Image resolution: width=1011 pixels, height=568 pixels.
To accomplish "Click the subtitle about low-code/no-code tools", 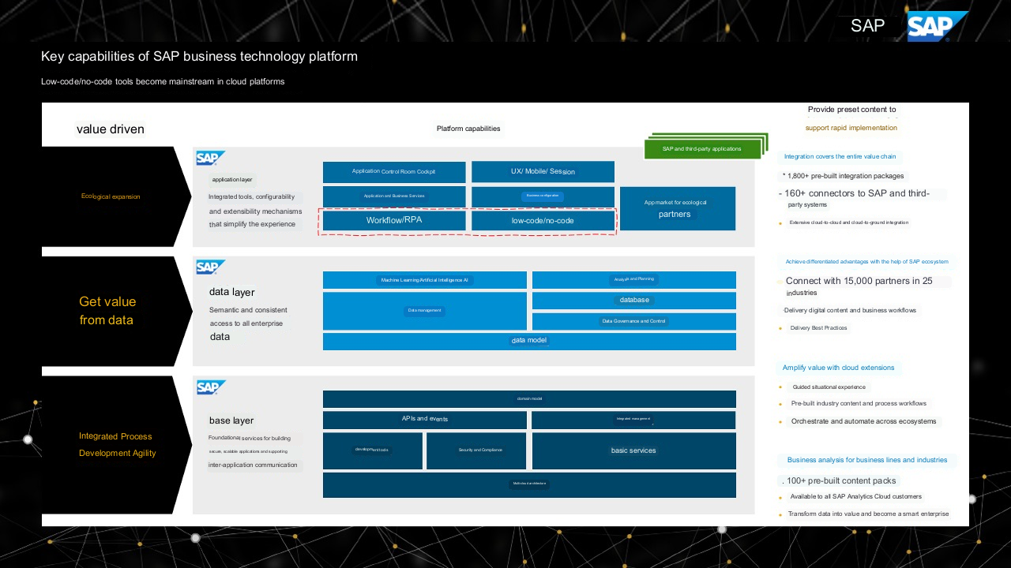I will (163, 82).
